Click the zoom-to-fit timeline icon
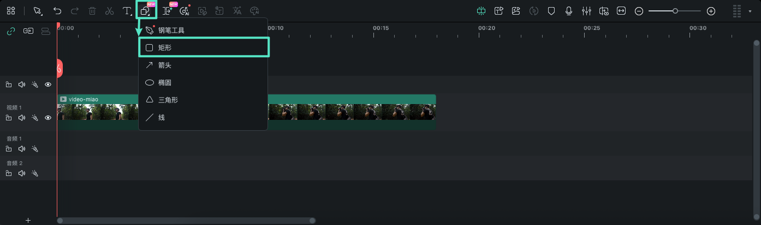This screenshot has width=761, height=225. coord(621,11)
